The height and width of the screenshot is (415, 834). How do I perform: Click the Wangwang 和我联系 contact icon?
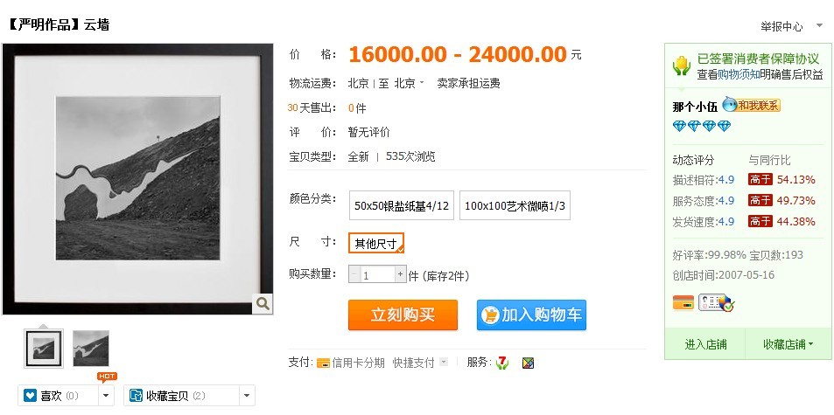point(751,105)
